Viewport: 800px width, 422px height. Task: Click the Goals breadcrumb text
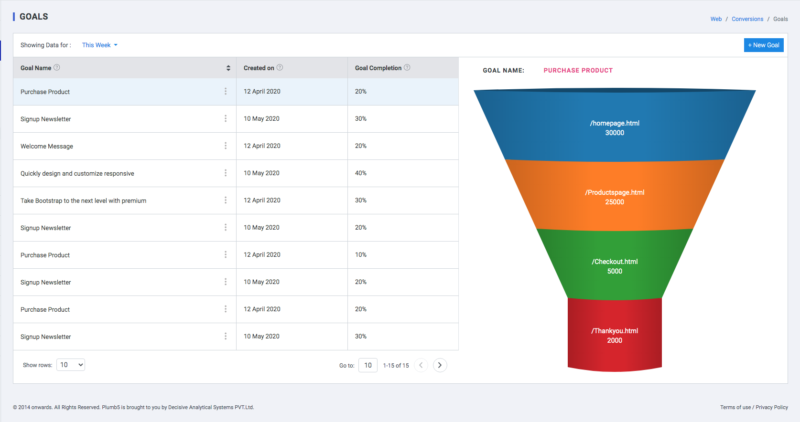point(780,19)
